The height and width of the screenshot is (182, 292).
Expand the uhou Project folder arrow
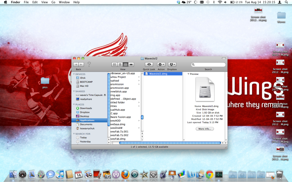tap(139, 77)
